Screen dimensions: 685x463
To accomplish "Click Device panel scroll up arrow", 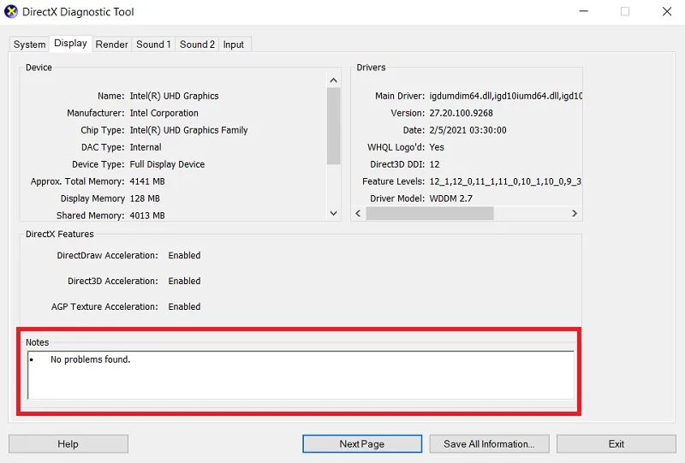I will tap(334, 80).
